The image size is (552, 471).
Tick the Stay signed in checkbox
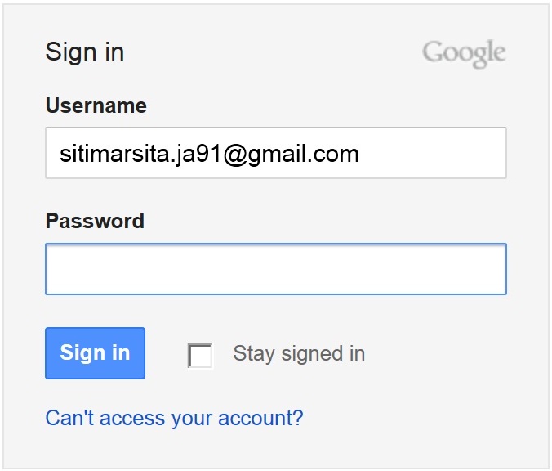click(200, 356)
